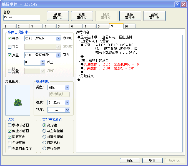Screen dimensions: 188x166
Task: Enable 移动时动画 option
Action: [x=9, y=125]
